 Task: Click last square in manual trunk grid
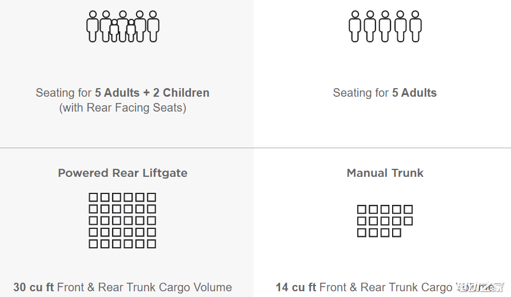coord(397,233)
